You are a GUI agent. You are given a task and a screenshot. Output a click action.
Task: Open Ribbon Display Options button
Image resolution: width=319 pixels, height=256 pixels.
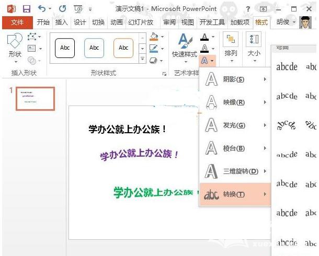pyautogui.click(x=263, y=9)
